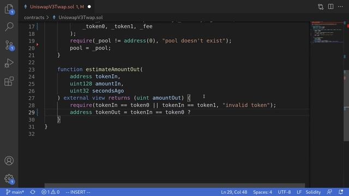The width and height of the screenshot is (349, 196).
Task: Click contracts folder in breadcrumb
Action: (34, 17)
